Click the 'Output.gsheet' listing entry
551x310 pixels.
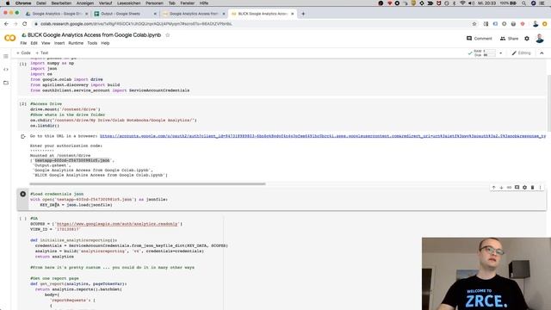tap(52, 165)
